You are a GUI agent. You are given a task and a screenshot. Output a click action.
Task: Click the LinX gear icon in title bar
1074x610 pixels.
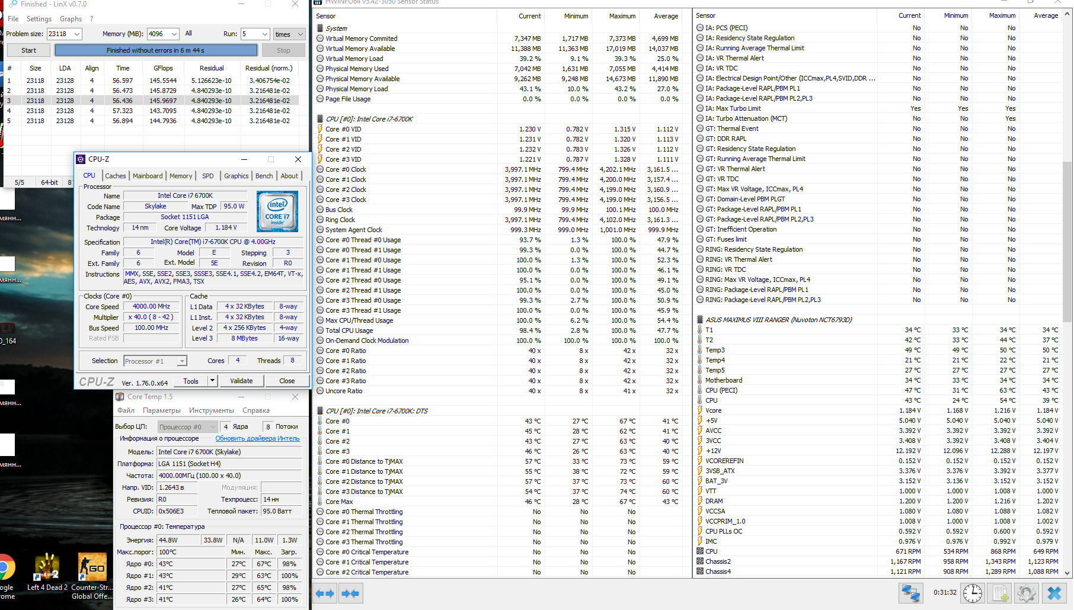[x=13, y=4]
